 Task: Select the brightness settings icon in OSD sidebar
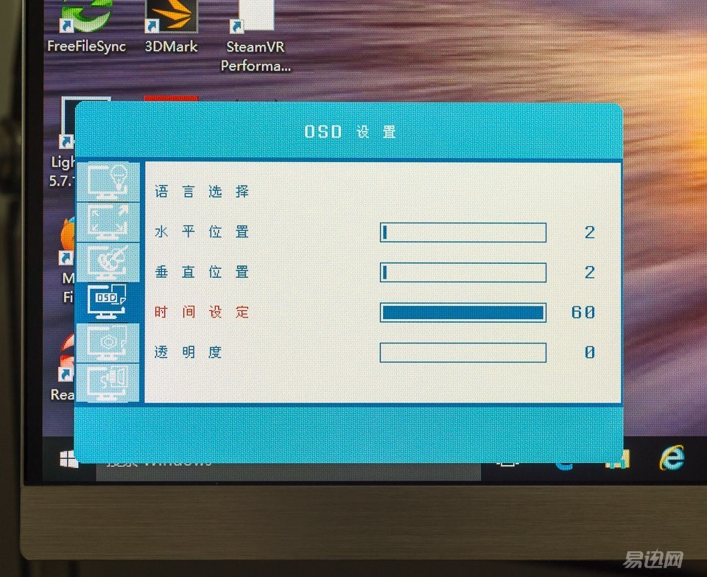pos(108,181)
